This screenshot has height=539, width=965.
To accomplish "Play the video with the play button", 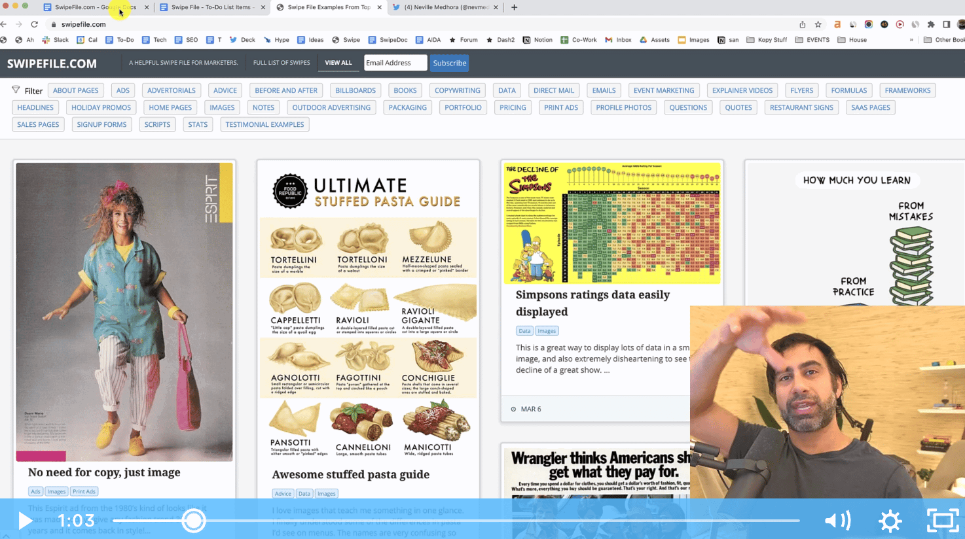I will pyautogui.click(x=25, y=521).
